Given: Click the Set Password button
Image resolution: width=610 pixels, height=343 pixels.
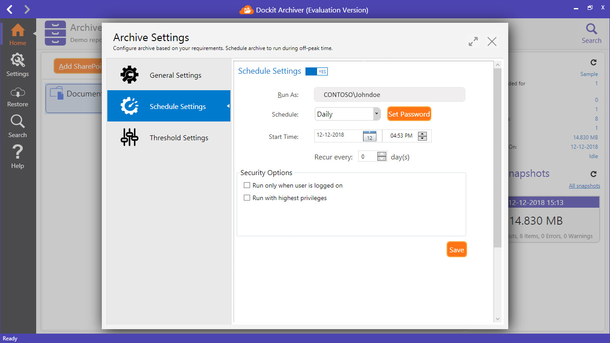Looking at the screenshot, I should [409, 114].
